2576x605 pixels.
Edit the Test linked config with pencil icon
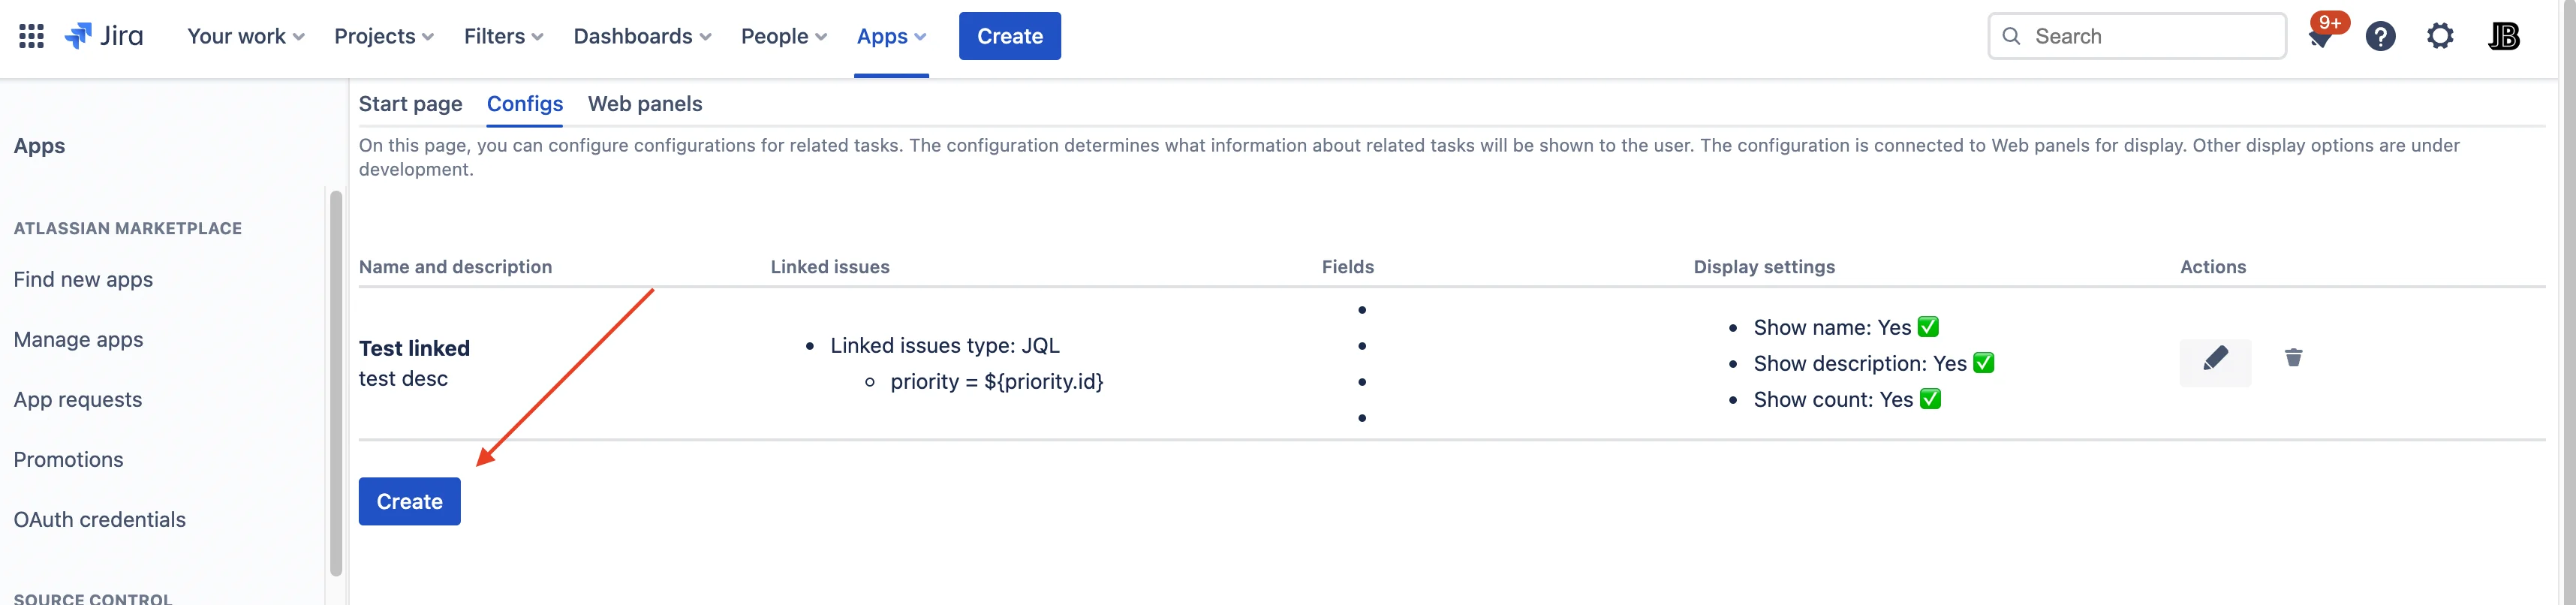click(2215, 362)
